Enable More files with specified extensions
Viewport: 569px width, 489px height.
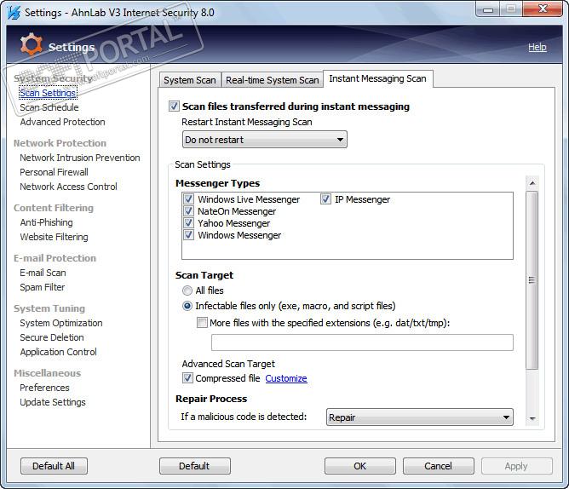(202, 323)
